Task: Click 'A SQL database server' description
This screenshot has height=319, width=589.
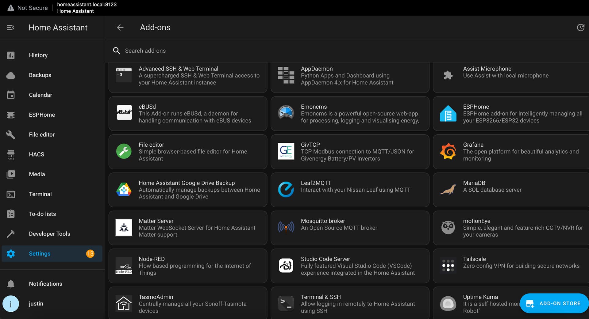Action: pyautogui.click(x=492, y=190)
